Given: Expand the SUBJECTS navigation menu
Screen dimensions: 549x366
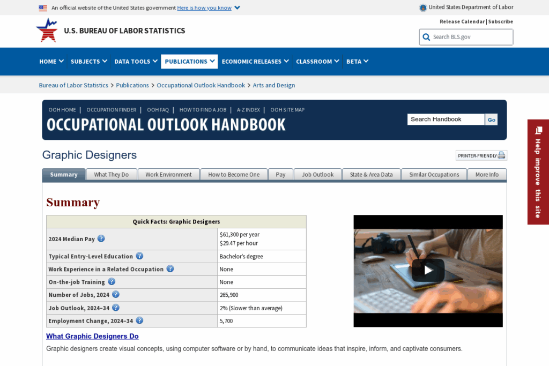Looking at the screenshot, I should click(88, 61).
